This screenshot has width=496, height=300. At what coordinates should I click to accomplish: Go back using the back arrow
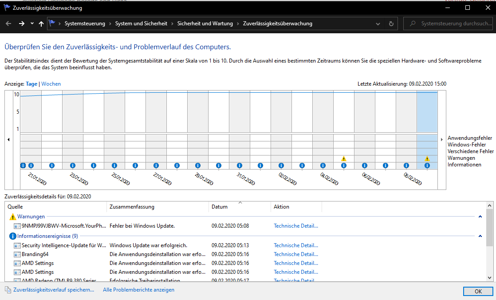tap(8, 24)
